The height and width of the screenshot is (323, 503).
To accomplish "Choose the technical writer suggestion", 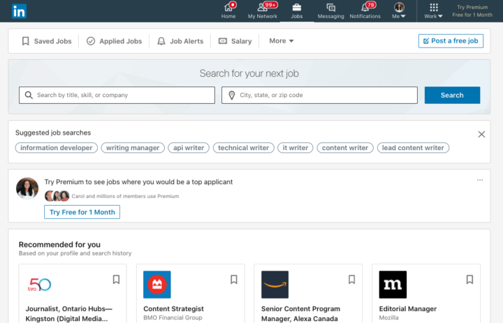I will 244,148.
